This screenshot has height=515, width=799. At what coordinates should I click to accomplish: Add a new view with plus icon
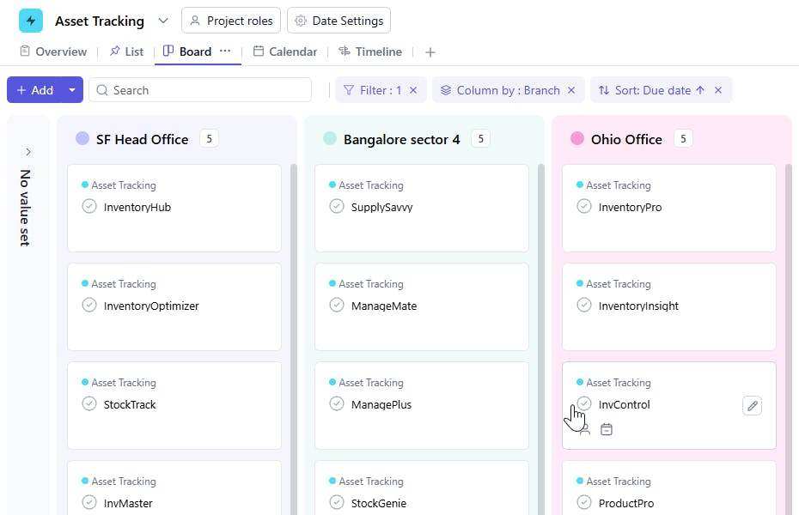coord(430,52)
